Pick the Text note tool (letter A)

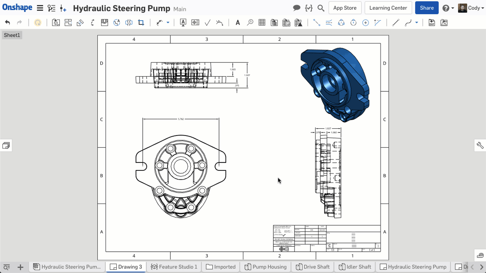click(238, 22)
